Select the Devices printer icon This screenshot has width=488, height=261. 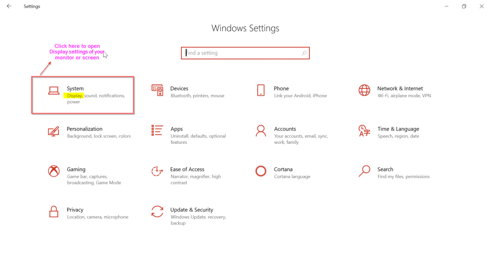(157, 91)
